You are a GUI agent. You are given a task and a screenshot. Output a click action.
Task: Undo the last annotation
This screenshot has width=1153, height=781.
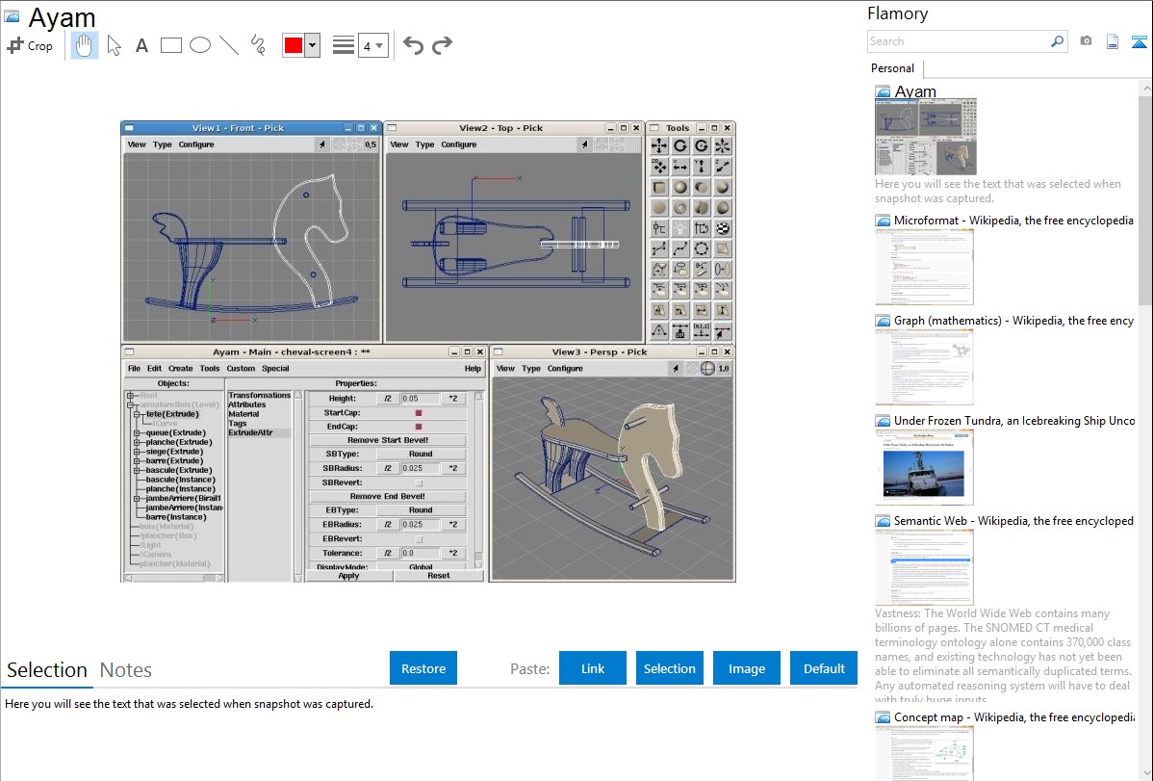click(413, 45)
